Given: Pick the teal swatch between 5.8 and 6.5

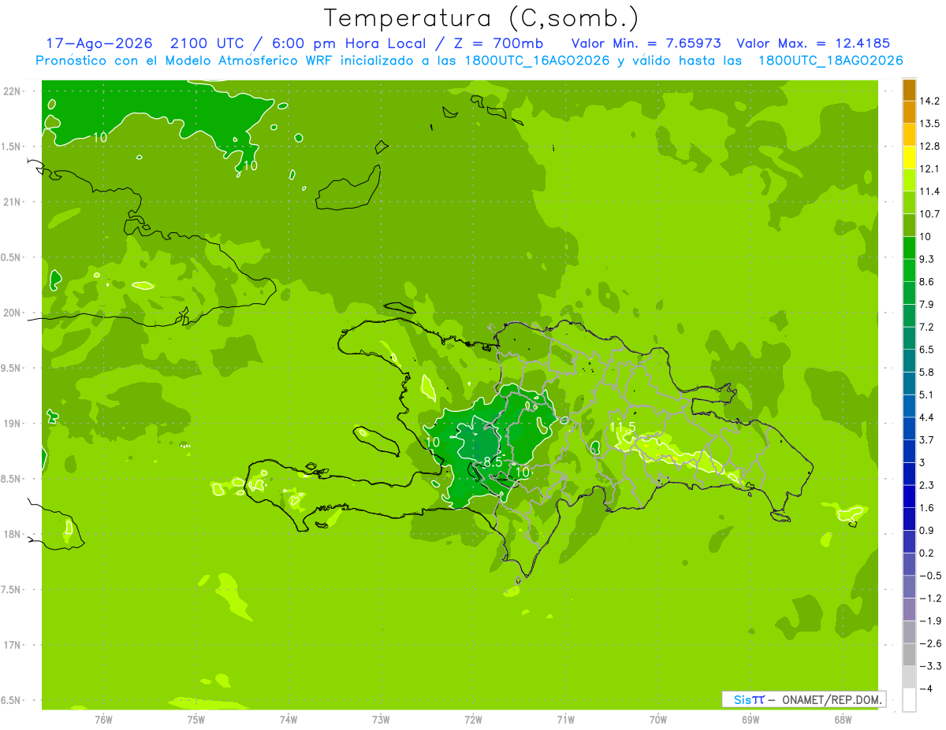Looking at the screenshot, I should pyautogui.click(x=909, y=361).
